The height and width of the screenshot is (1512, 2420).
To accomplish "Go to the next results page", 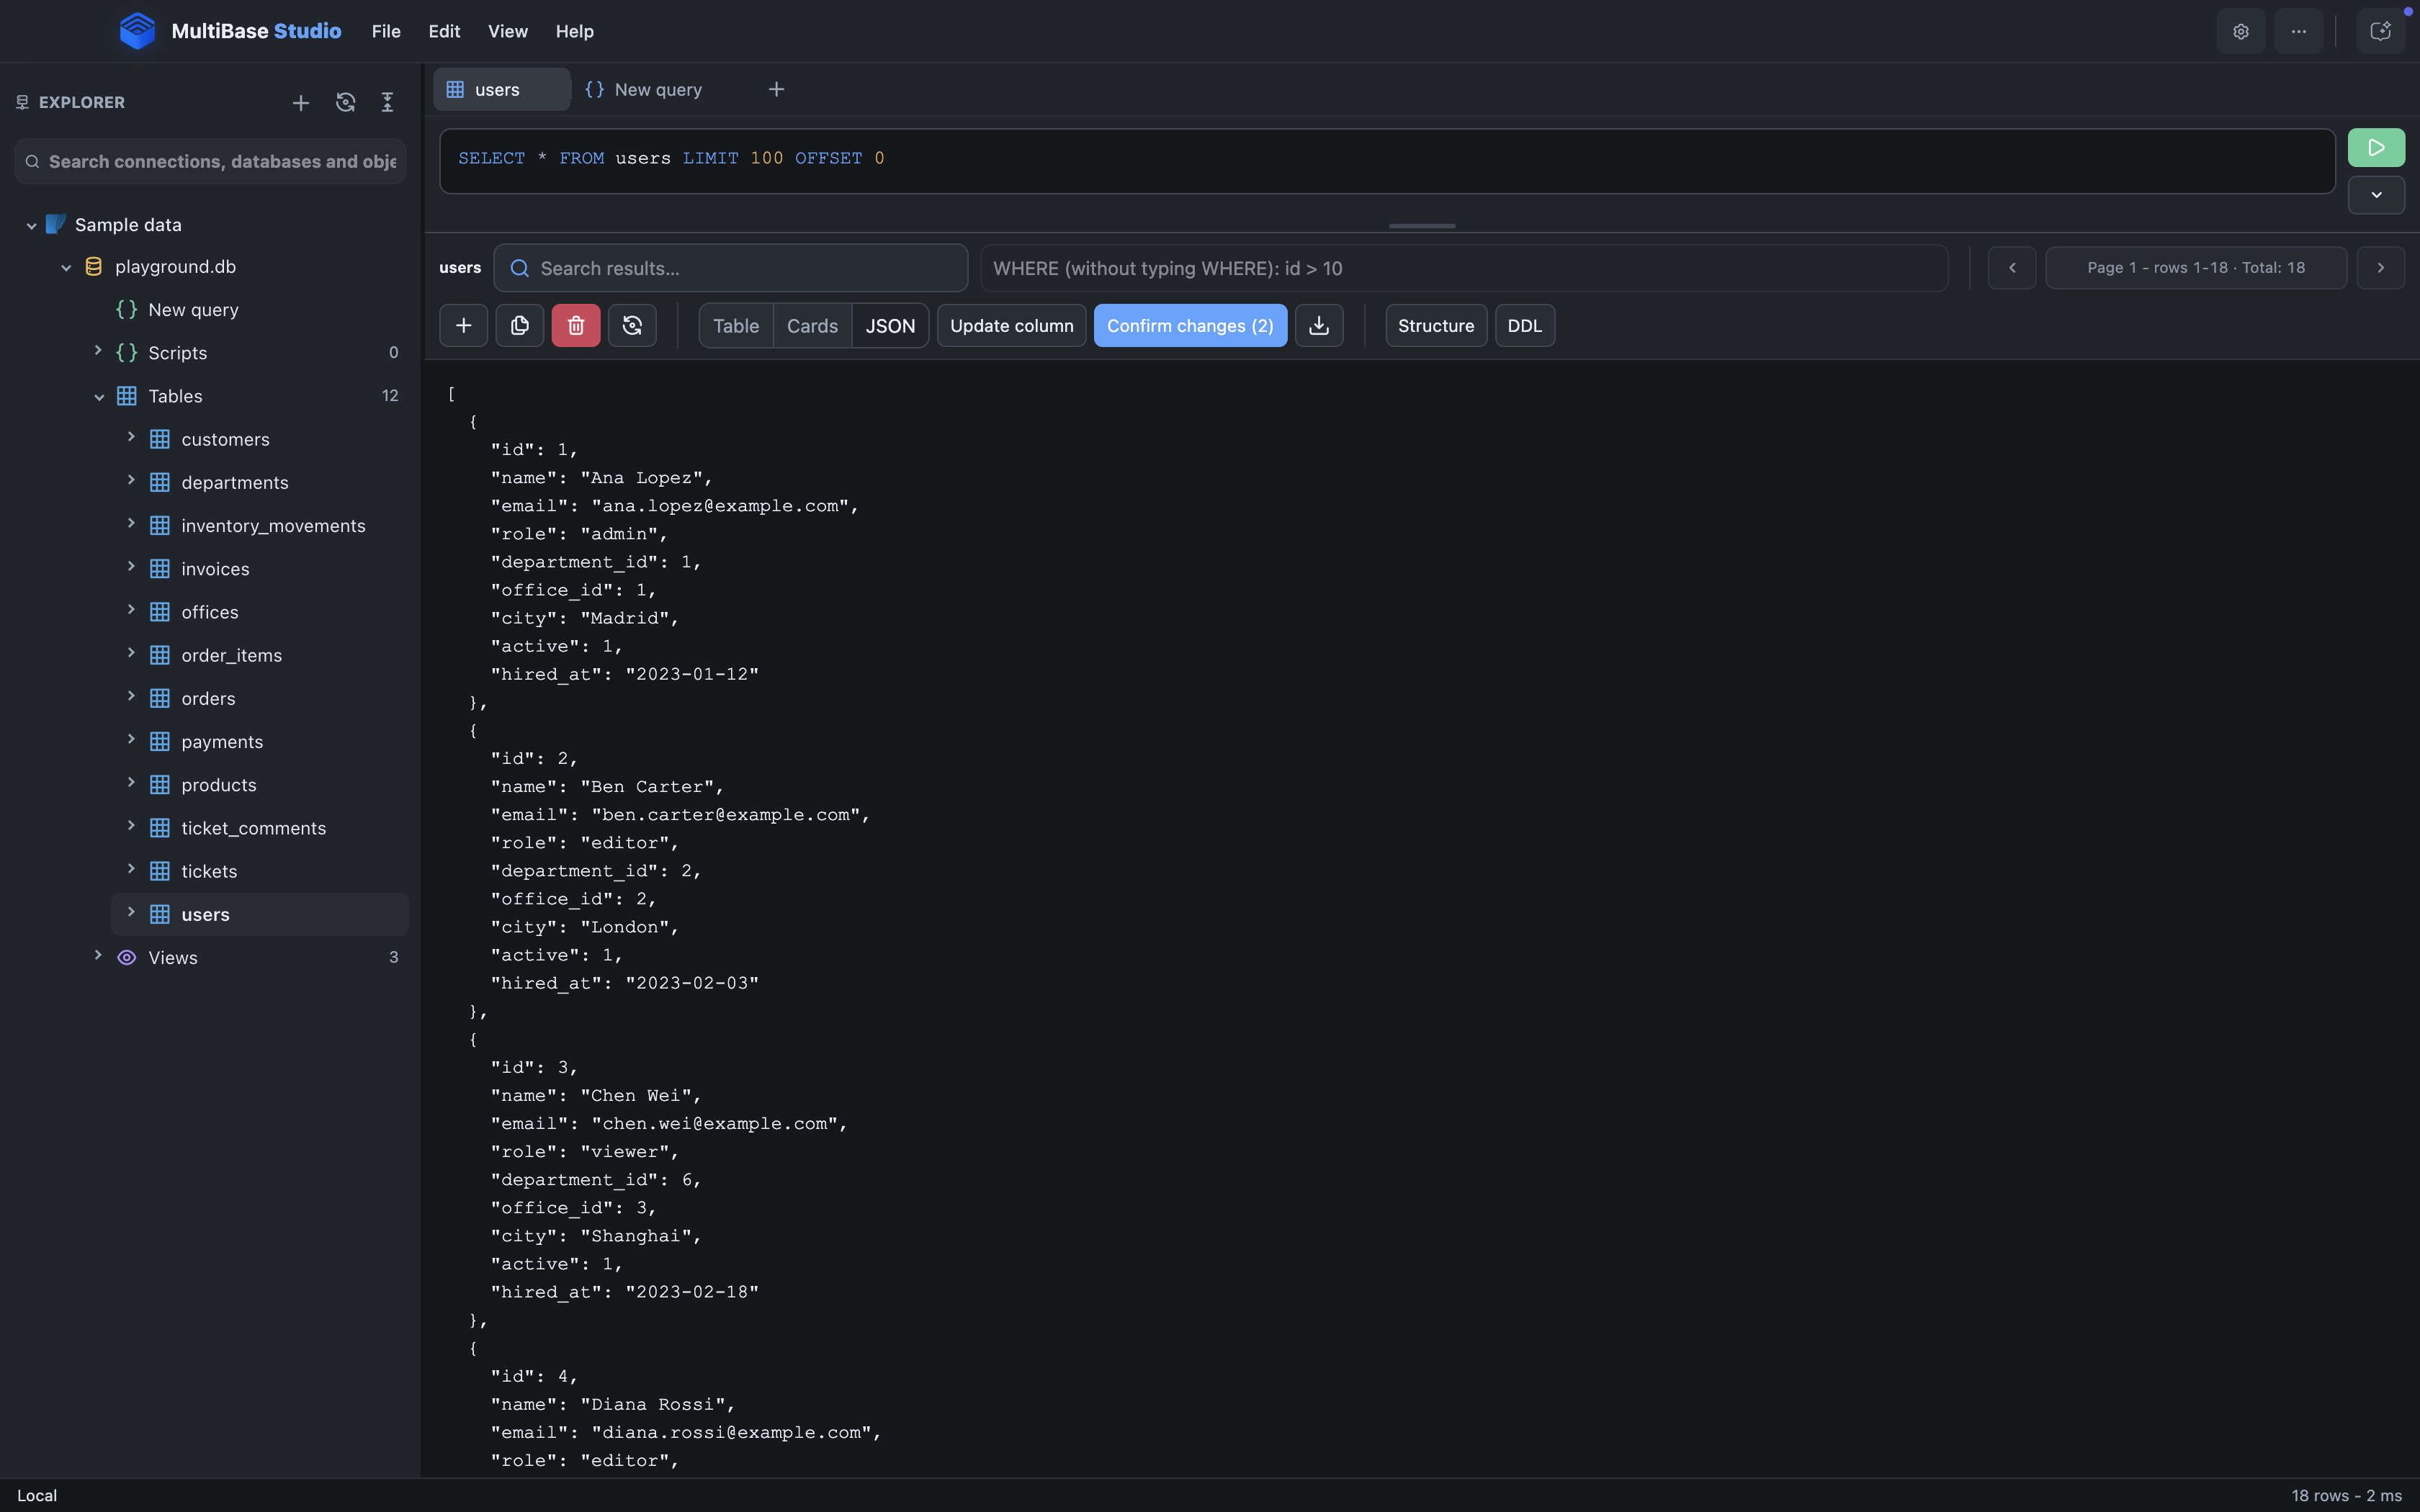I will click(2380, 268).
